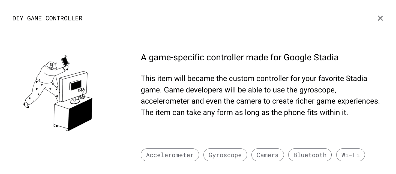Click the character-and-TV illustration
The width and height of the screenshot is (396, 174).
click(x=57, y=92)
